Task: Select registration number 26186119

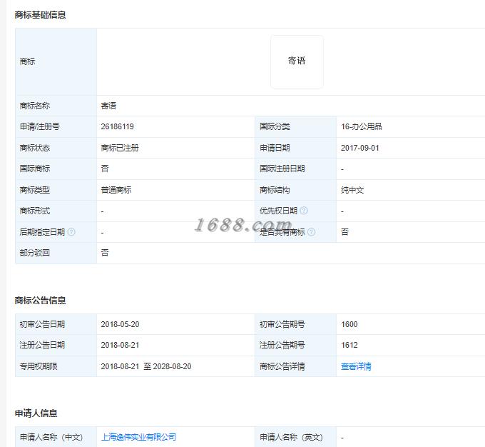Action: [x=117, y=126]
